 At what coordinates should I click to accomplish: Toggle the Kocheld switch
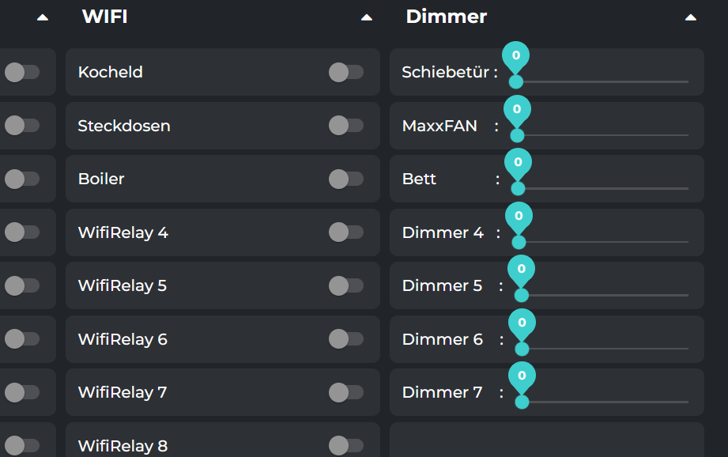pos(345,72)
